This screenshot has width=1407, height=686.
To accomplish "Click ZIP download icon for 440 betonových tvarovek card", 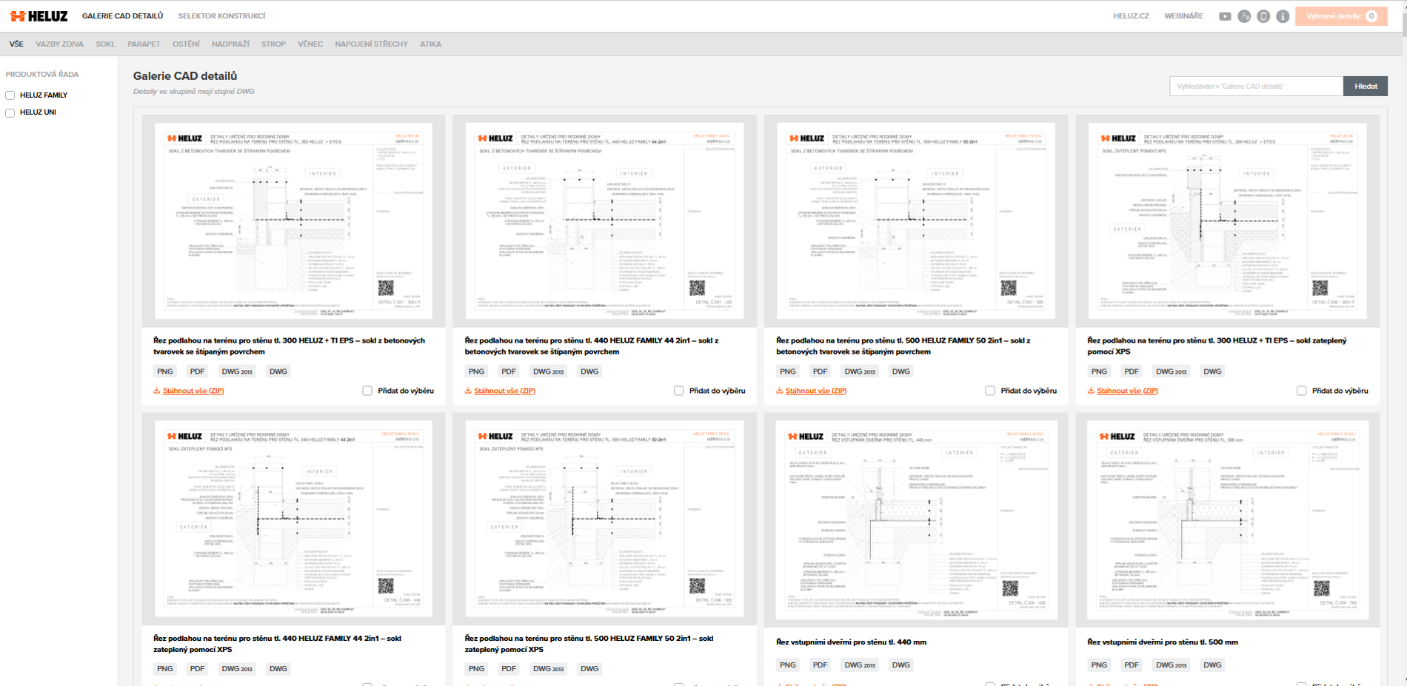I will [x=468, y=391].
